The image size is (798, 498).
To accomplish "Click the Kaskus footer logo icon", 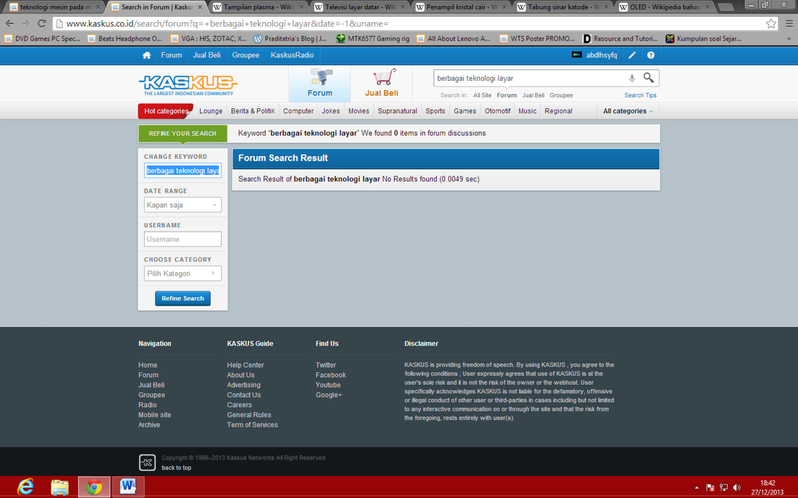I will (x=147, y=462).
